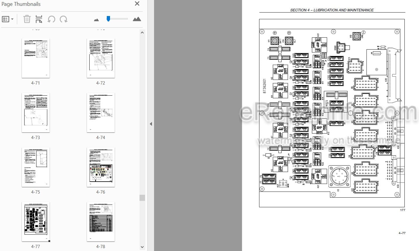Select page thumbnail 4-78

[101, 222]
